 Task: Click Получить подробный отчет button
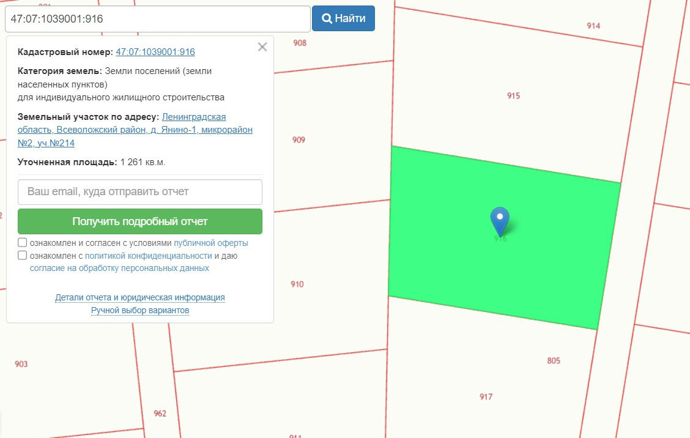coord(140,221)
